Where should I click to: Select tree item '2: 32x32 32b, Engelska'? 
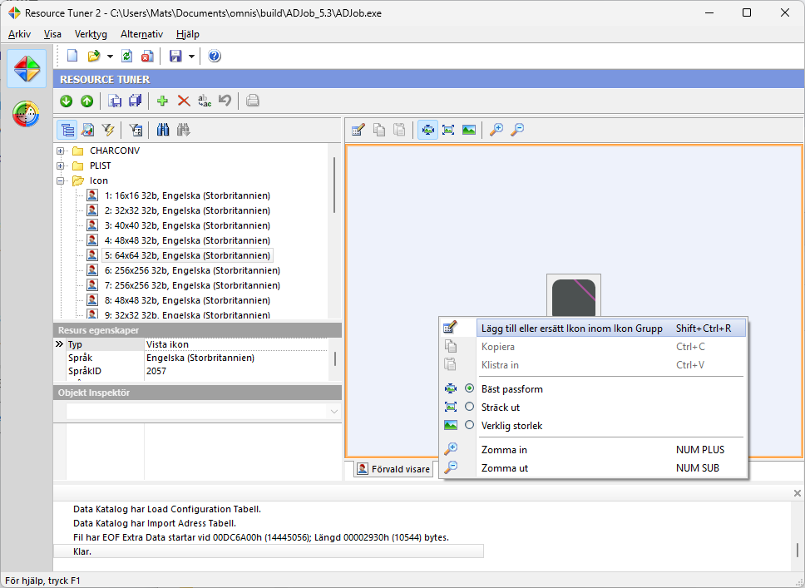coord(187,210)
